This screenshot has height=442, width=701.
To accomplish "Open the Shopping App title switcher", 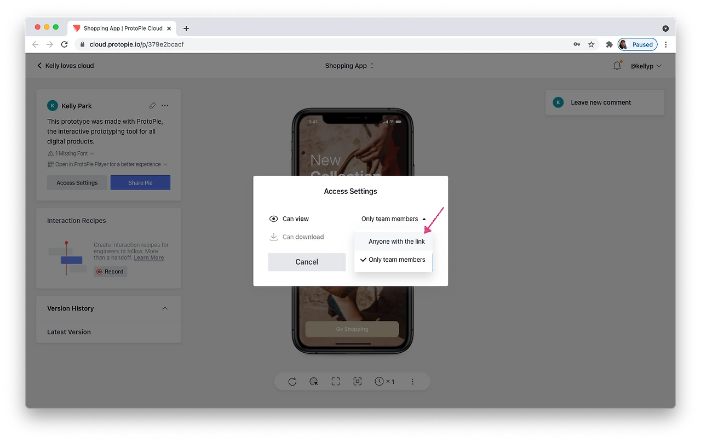I will coord(349,66).
